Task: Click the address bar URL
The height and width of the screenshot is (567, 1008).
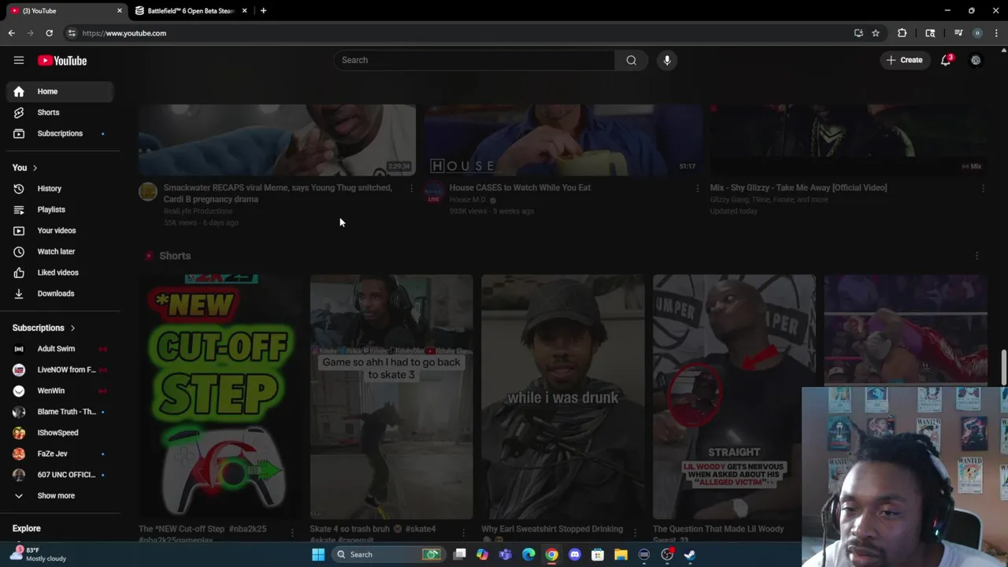Action: pos(124,33)
